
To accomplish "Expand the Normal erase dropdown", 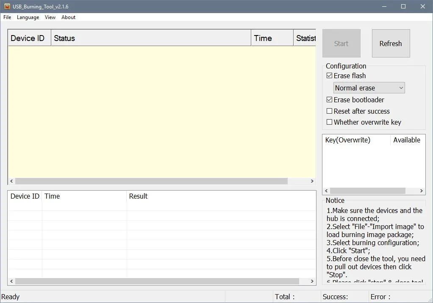I will click(x=369, y=88).
